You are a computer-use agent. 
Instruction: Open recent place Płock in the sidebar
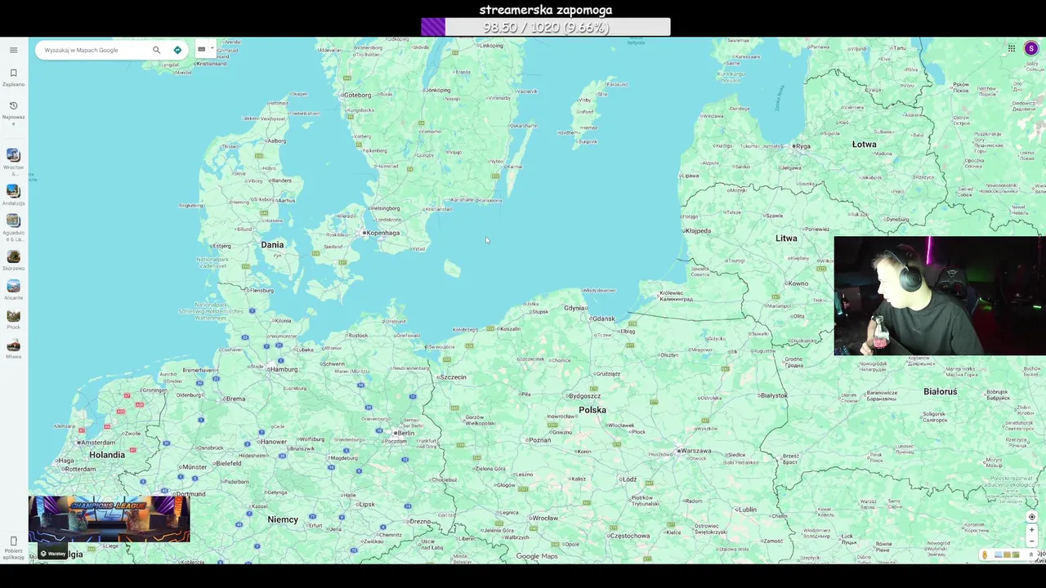click(x=13, y=320)
